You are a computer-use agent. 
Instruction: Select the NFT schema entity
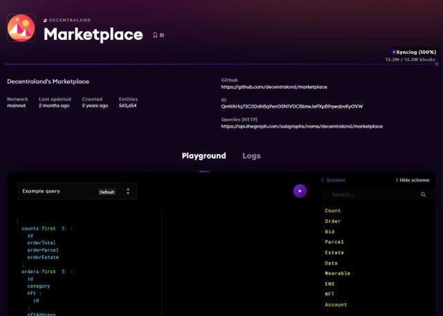click(x=329, y=294)
